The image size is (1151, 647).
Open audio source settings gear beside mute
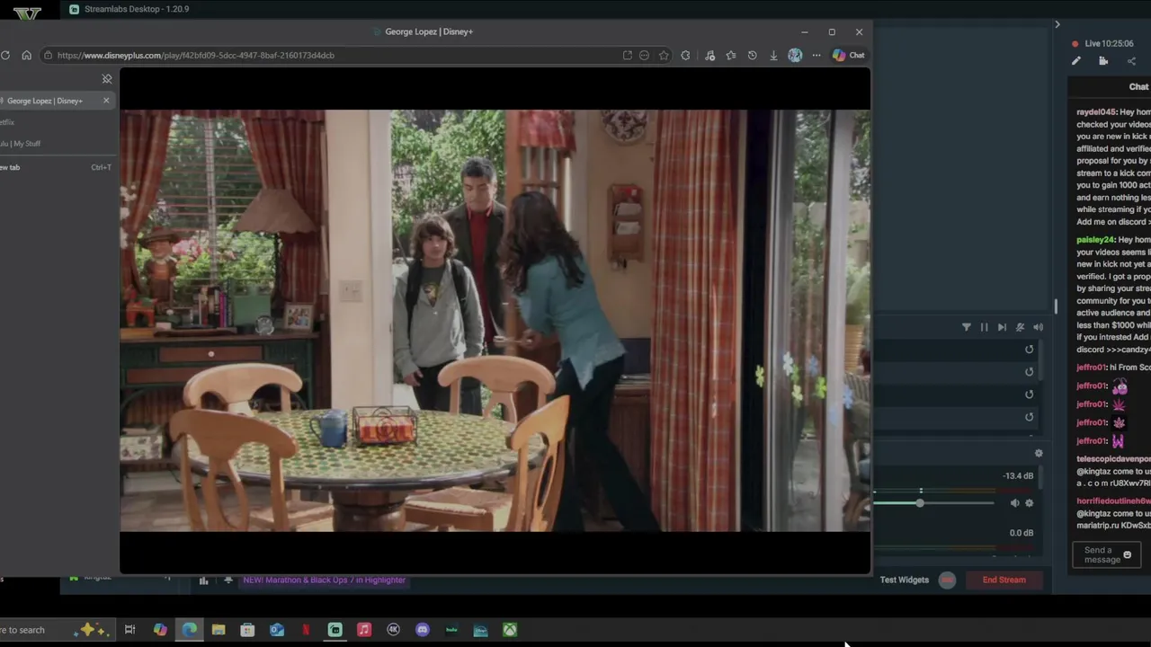click(x=1030, y=503)
